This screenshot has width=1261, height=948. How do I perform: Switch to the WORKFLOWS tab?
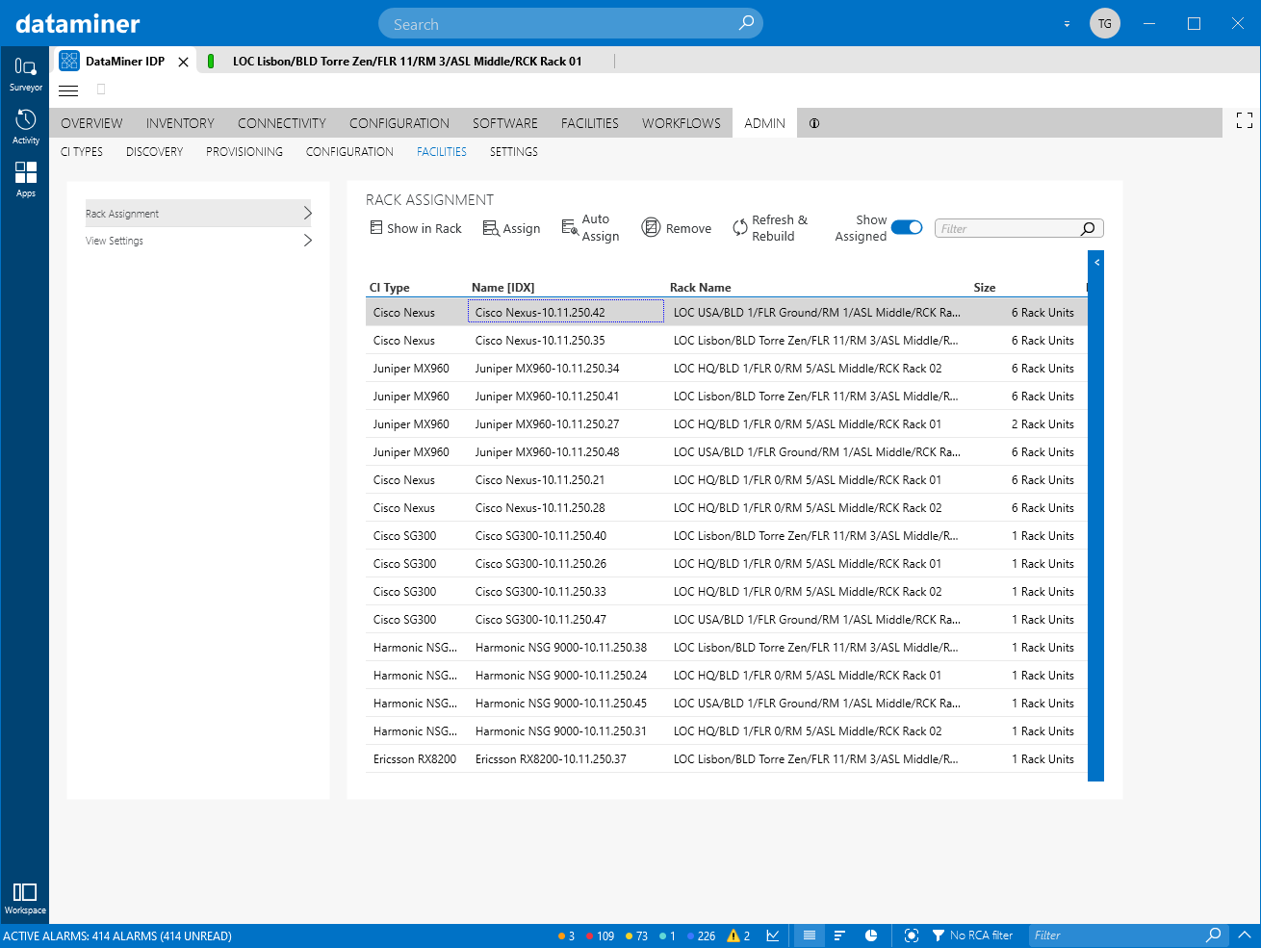click(x=682, y=123)
